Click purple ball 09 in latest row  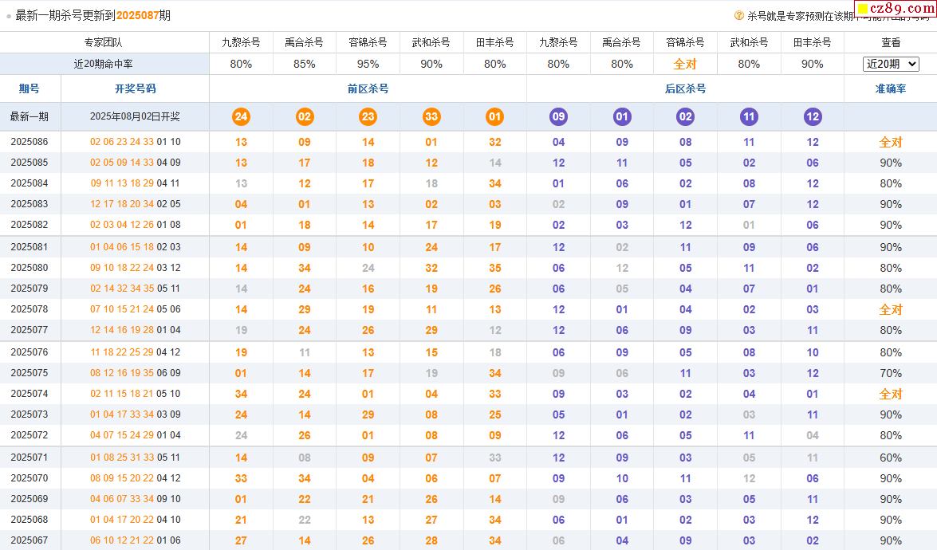tap(559, 116)
